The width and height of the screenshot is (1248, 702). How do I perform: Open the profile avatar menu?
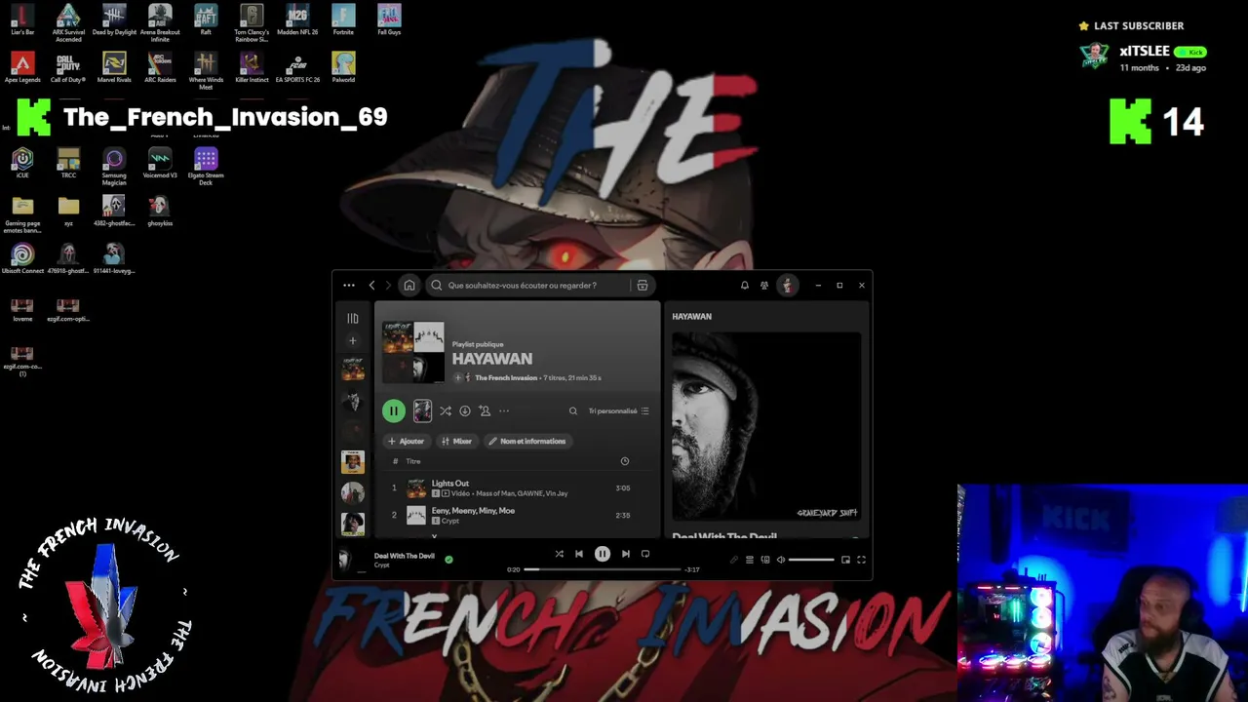click(787, 286)
